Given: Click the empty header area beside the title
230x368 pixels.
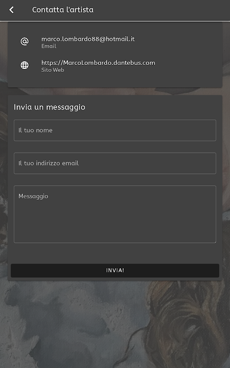Looking at the screenshot, I should [x=162, y=10].
